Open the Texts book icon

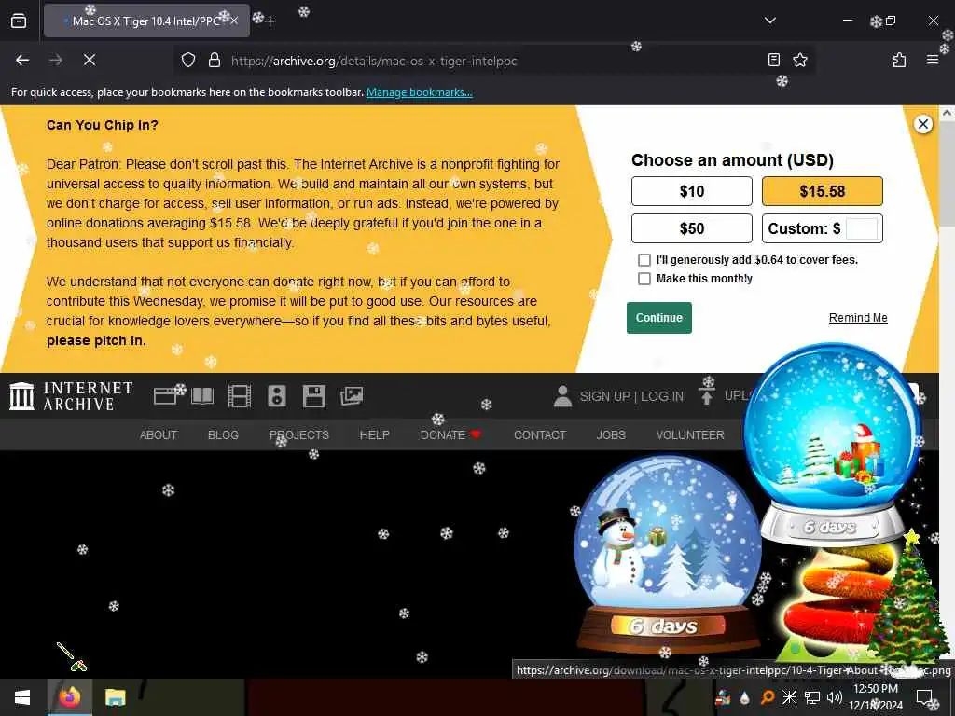click(202, 396)
